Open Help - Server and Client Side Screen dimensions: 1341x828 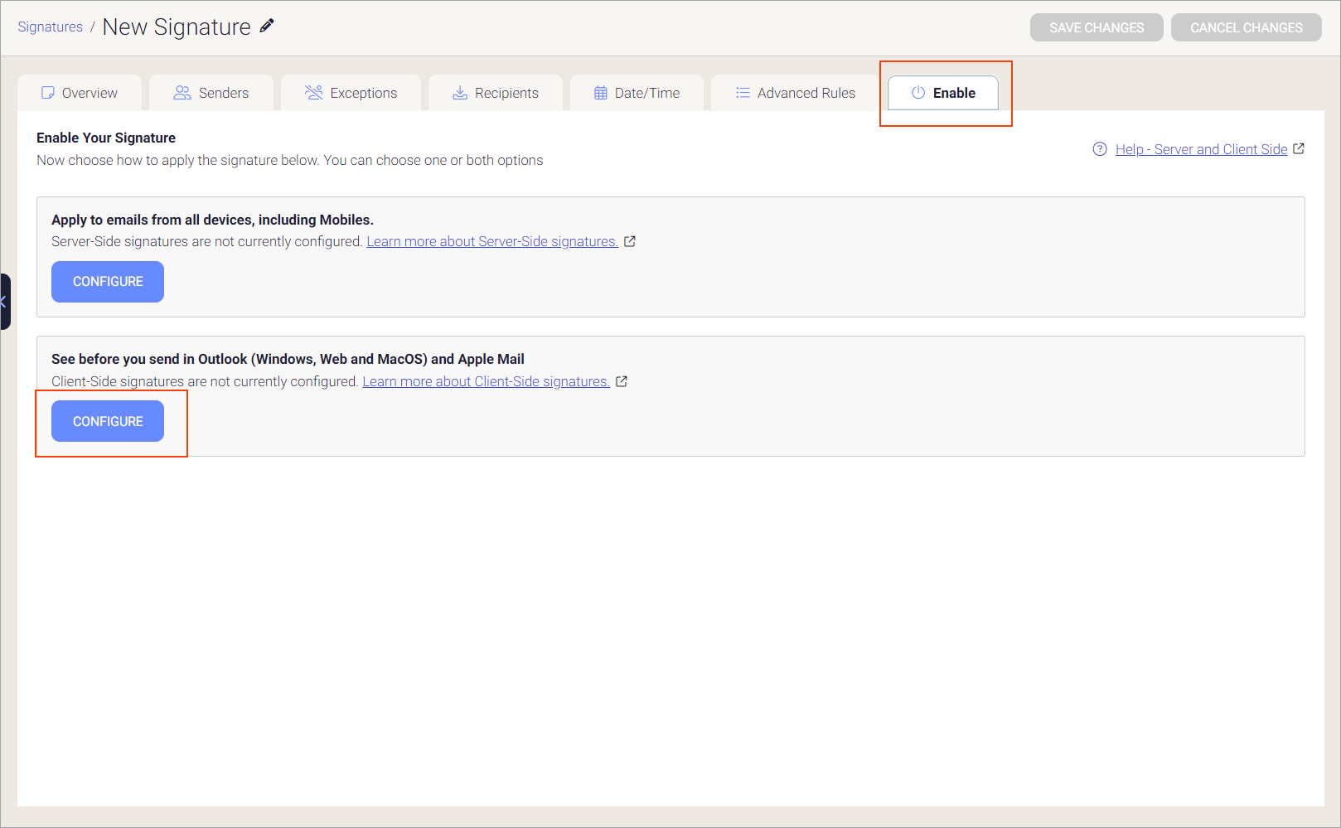[x=1202, y=149]
